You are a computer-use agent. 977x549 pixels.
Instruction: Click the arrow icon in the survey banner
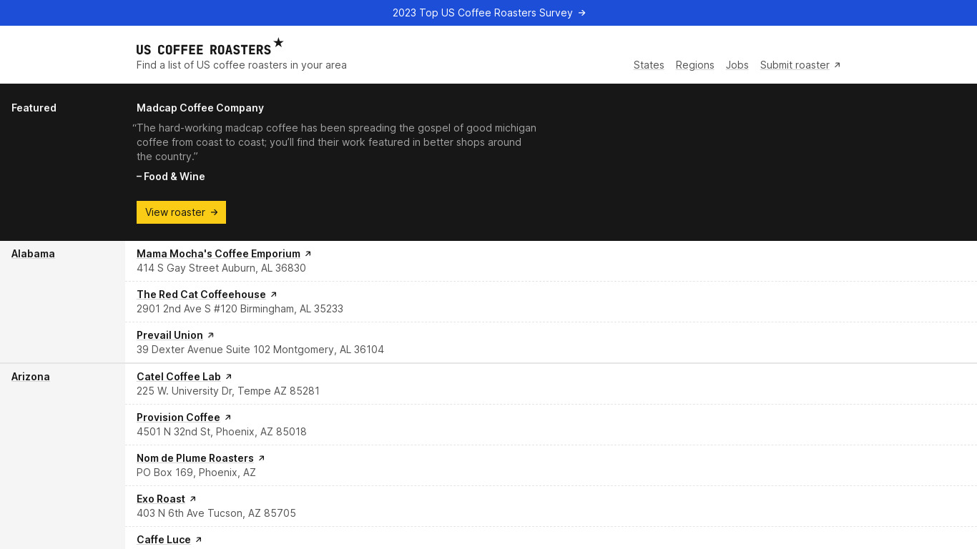pos(581,13)
